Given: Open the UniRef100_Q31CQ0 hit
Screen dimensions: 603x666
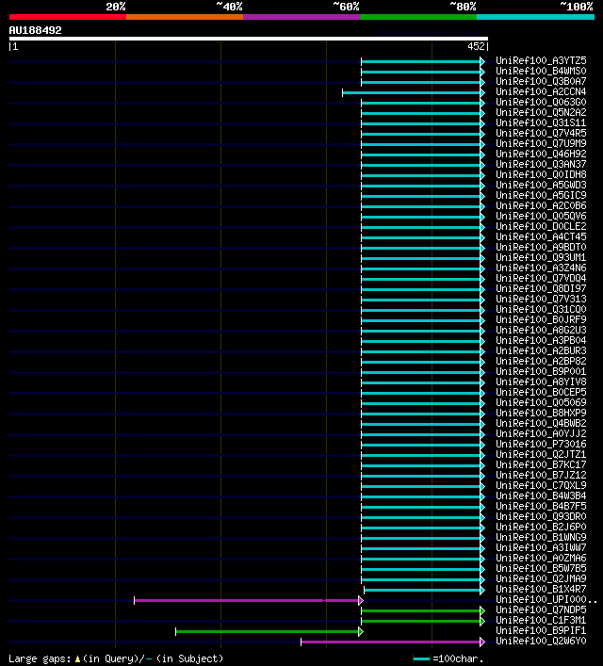Looking at the screenshot, I should (x=541, y=309).
